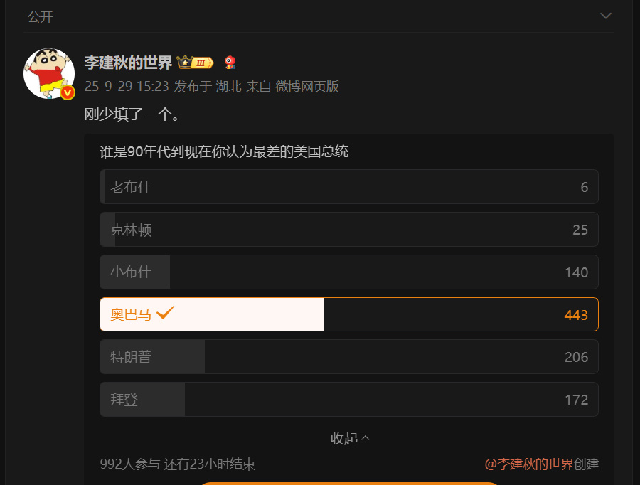Click the crown membership badge icon

click(x=196, y=63)
